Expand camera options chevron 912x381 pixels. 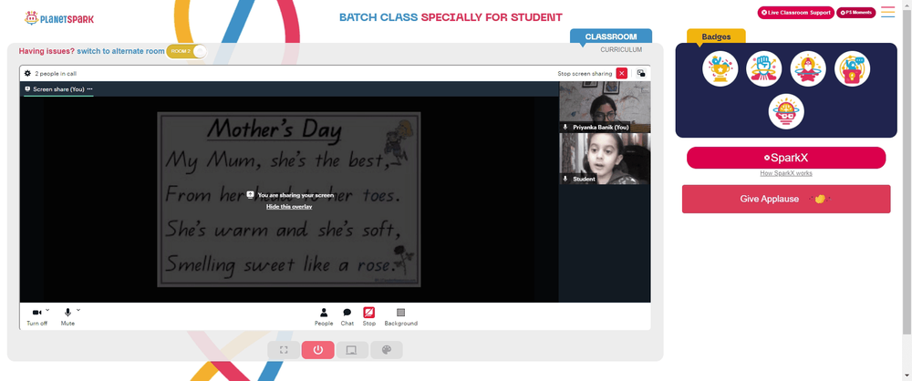pos(47,310)
